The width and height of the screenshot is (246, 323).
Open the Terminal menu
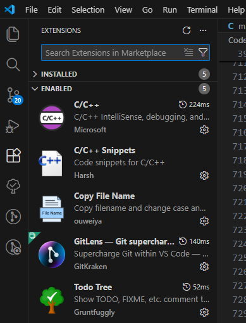(202, 10)
